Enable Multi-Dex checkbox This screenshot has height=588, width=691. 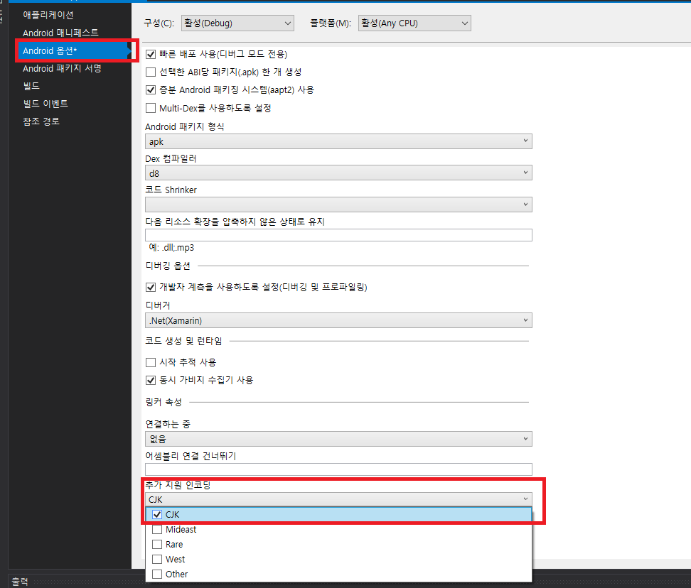[x=151, y=108]
